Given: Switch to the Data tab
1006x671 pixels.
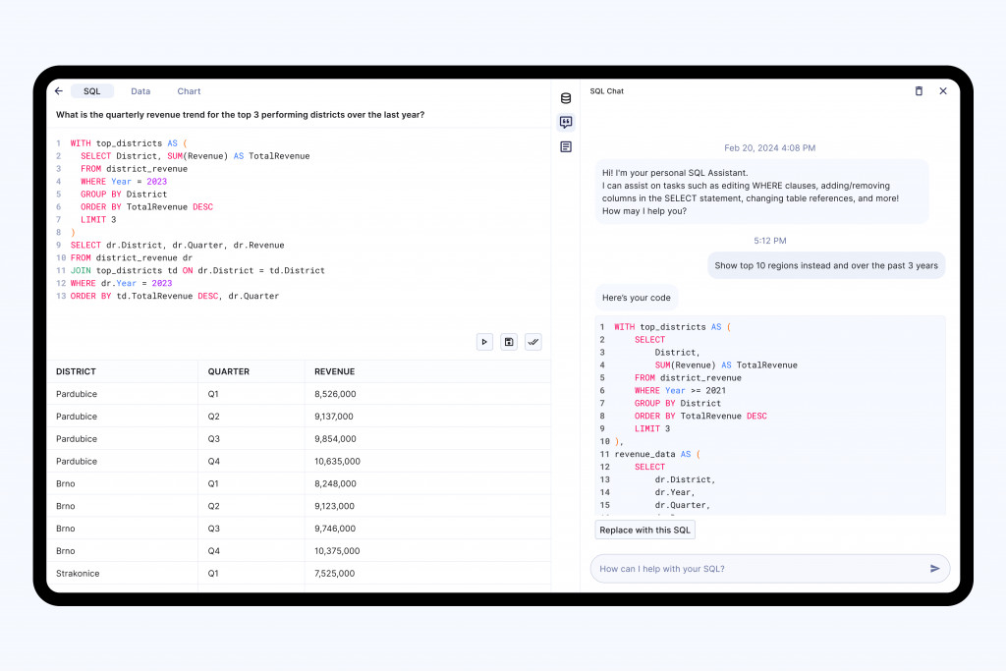Looking at the screenshot, I should [x=140, y=91].
